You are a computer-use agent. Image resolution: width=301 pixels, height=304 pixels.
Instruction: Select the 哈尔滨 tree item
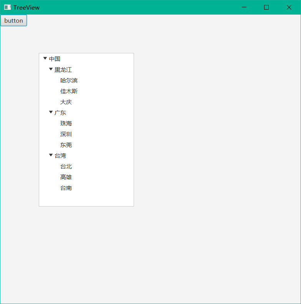coord(86,80)
